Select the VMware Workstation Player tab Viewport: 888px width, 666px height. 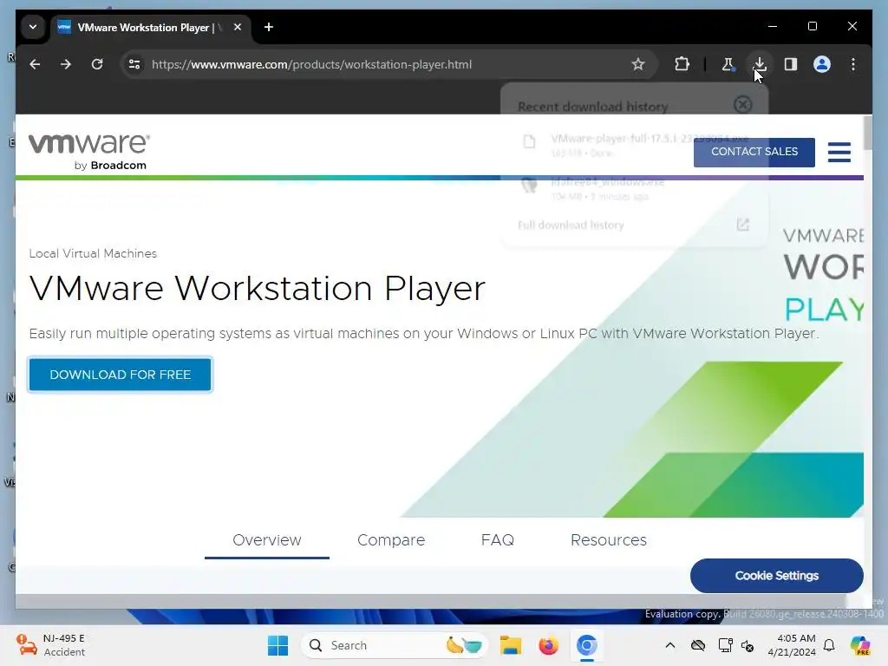point(151,27)
